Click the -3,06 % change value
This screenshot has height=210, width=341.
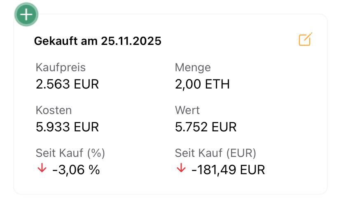[76, 170]
